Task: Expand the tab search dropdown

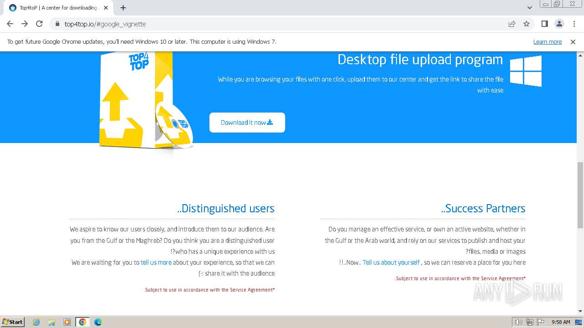Action: coord(530,8)
